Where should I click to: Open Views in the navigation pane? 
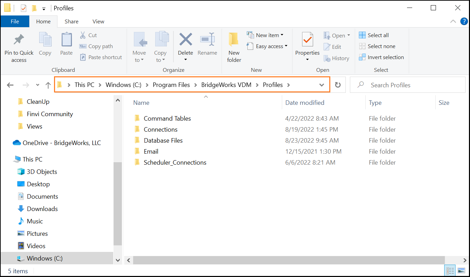click(x=34, y=126)
